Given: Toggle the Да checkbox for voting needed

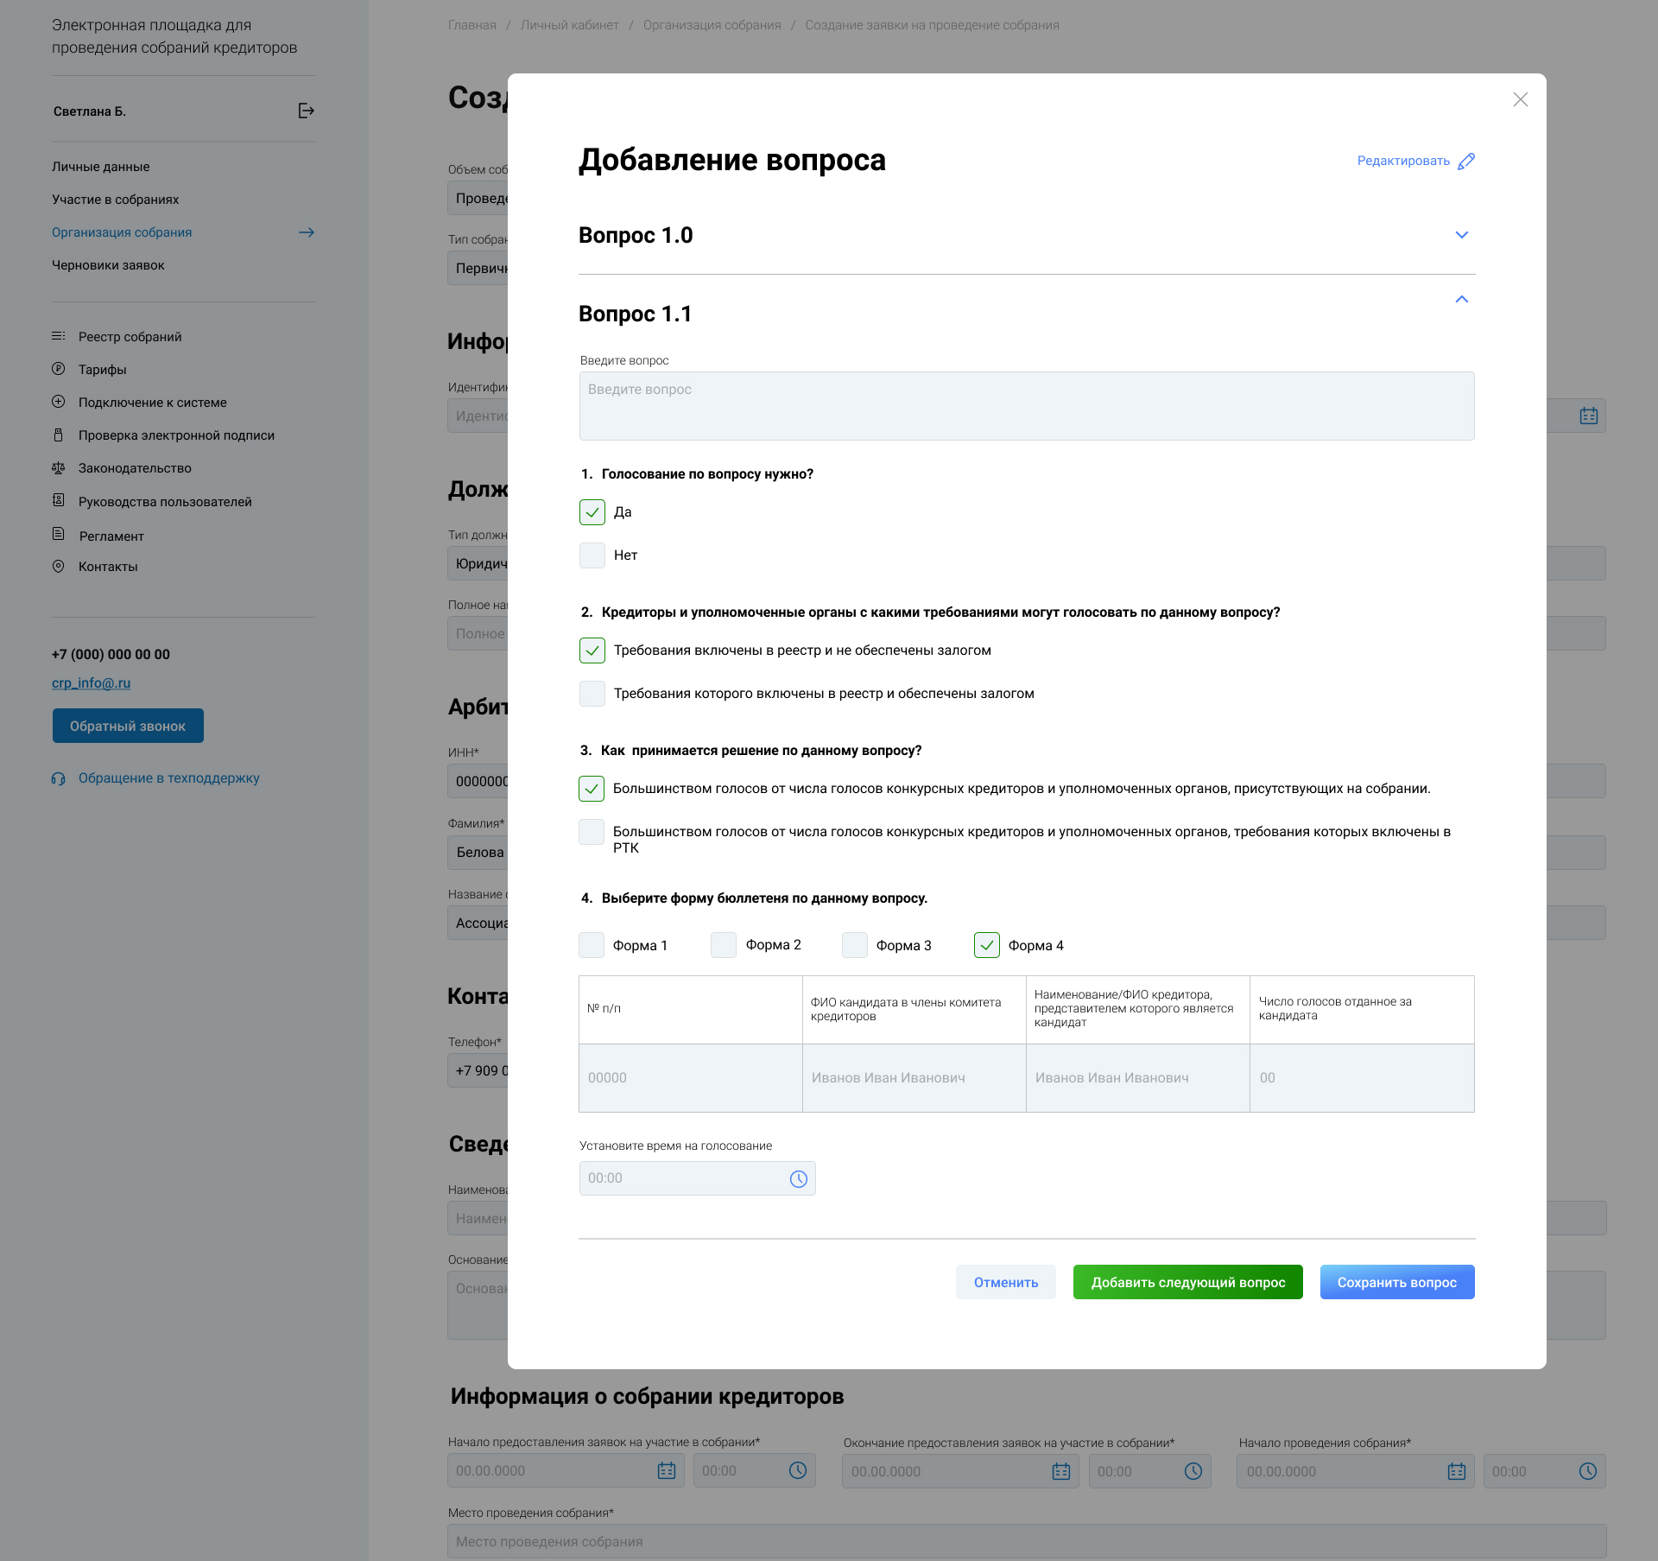Looking at the screenshot, I should point(592,512).
